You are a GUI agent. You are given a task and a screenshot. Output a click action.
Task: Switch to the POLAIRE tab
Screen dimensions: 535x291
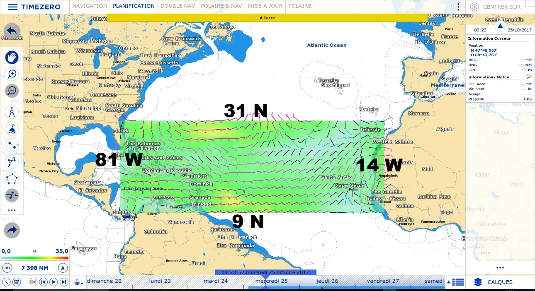(x=299, y=6)
